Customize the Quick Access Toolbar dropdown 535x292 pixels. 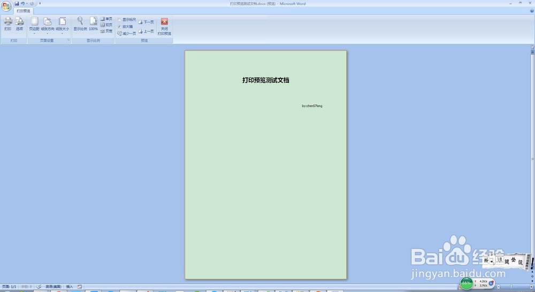pos(40,3)
